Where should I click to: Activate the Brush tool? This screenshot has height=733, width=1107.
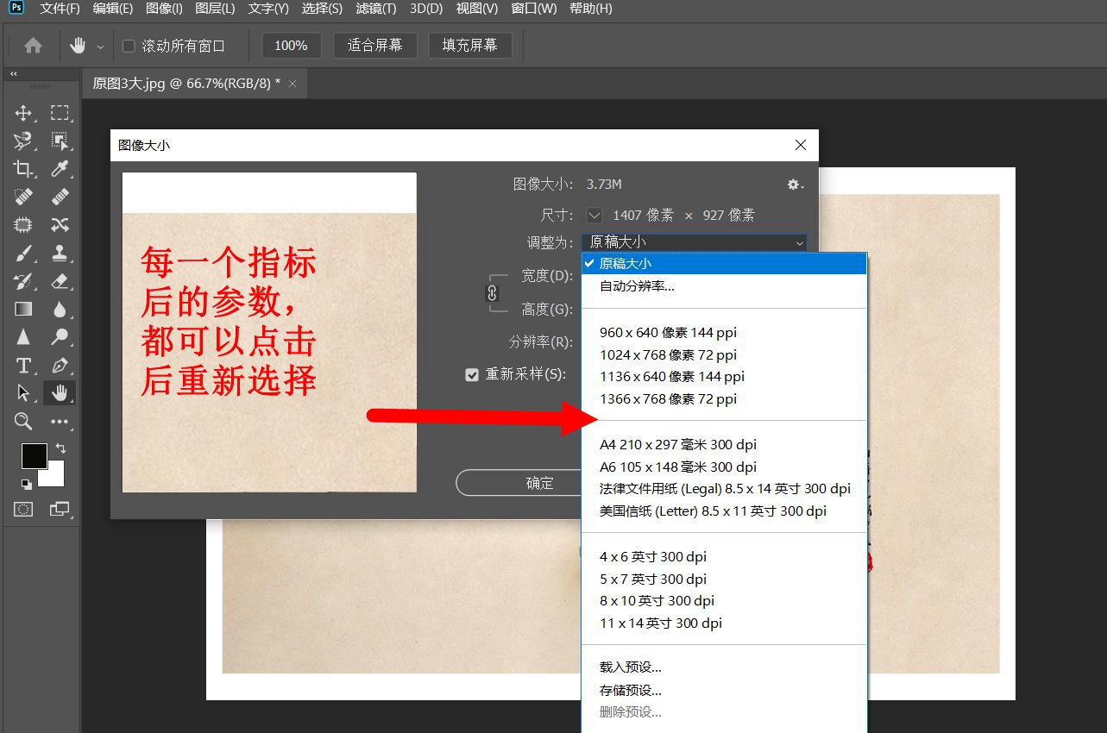pos(23,253)
